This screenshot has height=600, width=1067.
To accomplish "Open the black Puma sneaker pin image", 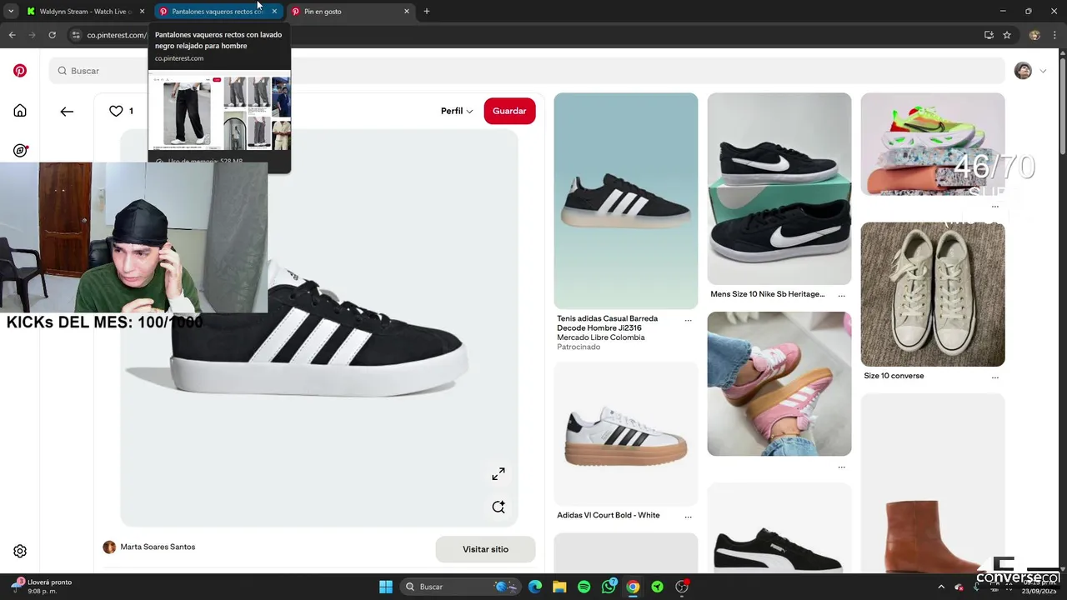I will pos(779,528).
